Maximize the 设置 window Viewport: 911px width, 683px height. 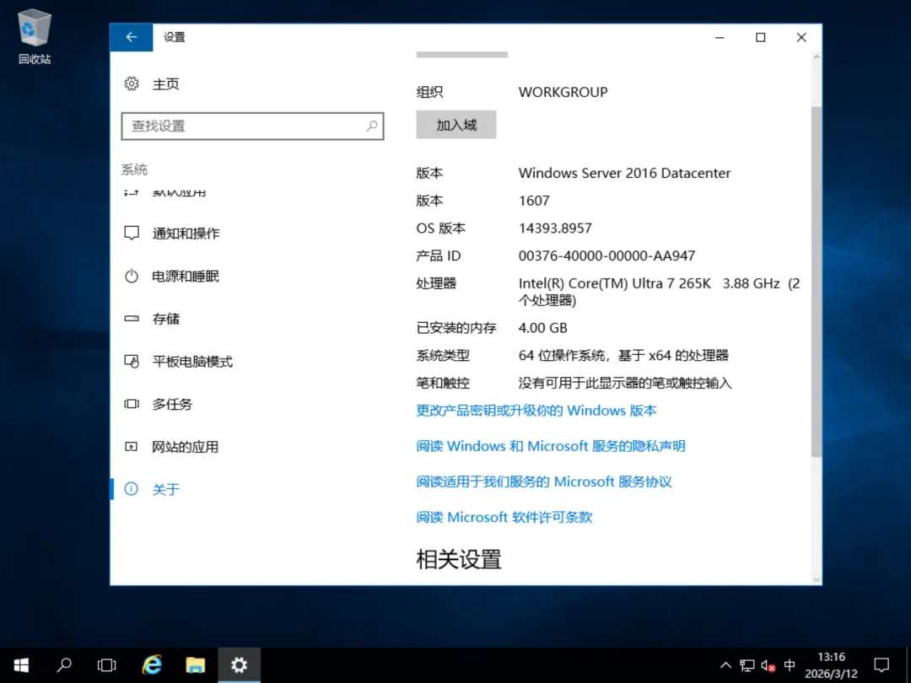pyautogui.click(x=760, y=37)
